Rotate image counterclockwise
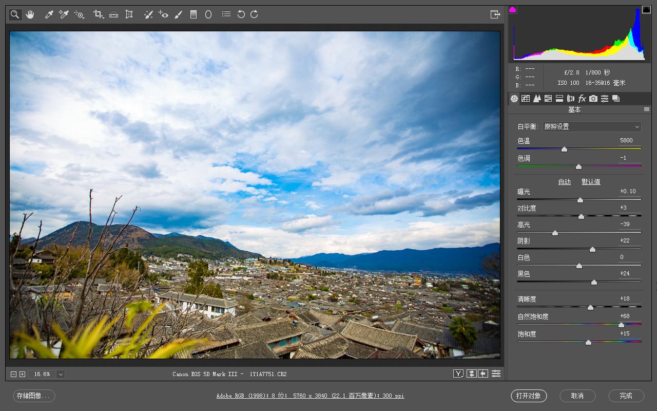Screen dimensions: 657x411 (x=241, y=14)
